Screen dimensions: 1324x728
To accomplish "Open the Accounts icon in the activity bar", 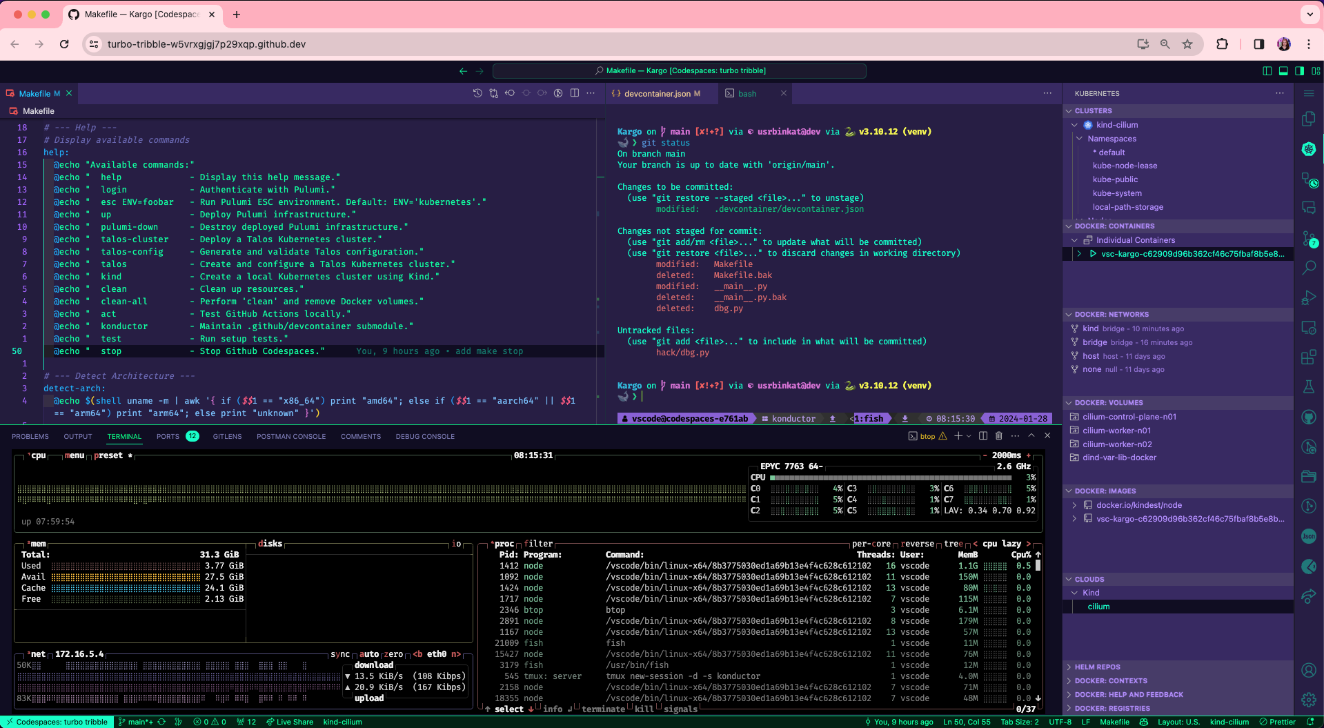I will (x=1308, y=669).
